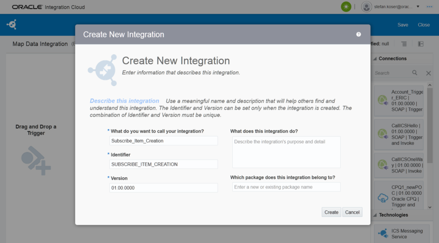Click the 'ICS Messaging Service' label
This screenshot has height=243, width=439.
407,234
